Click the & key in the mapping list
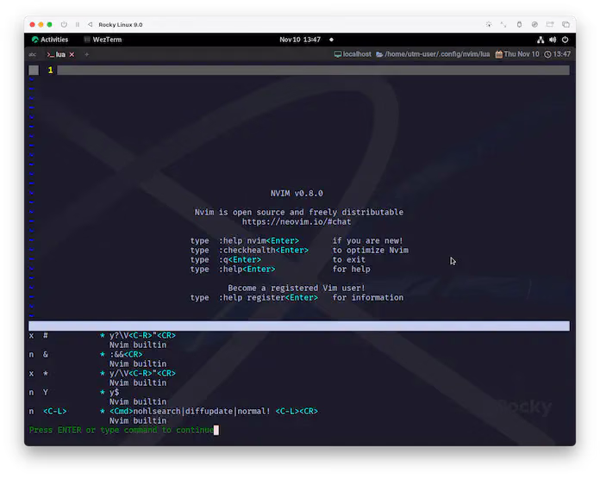Image resolution: width=600 pixels, height=478 pixels. [x=46, y=355]
